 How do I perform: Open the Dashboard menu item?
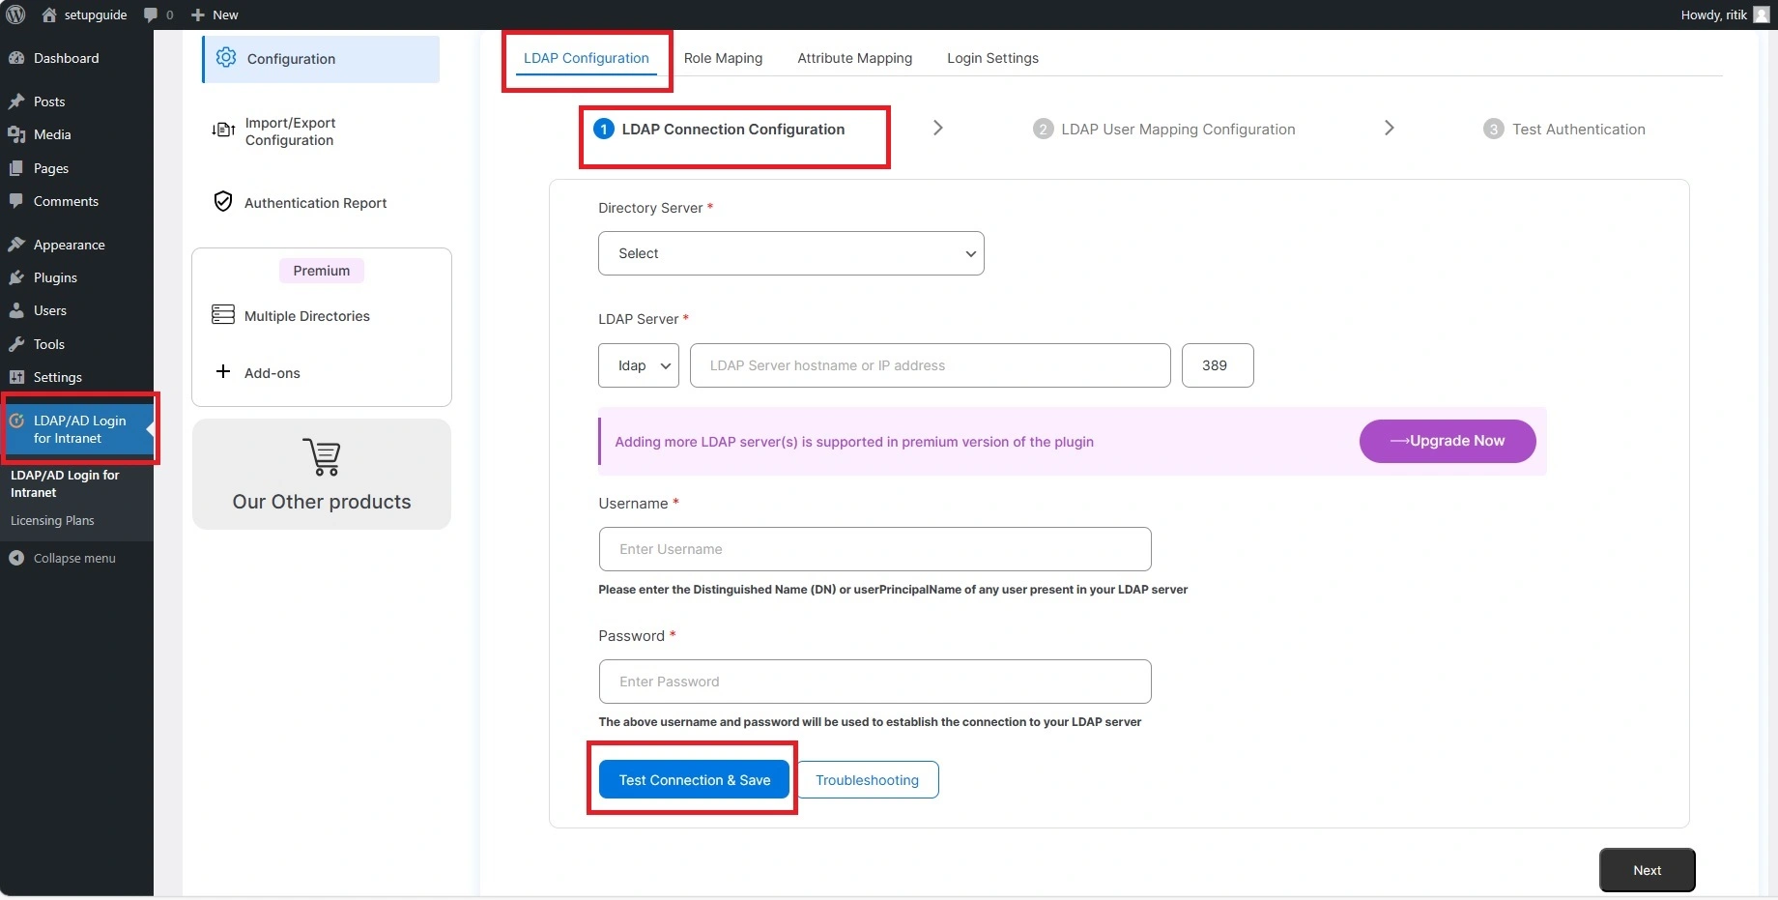tap(76, 58)
